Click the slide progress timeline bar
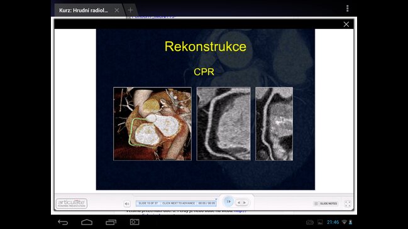This screenshot has width=408, height=229. tap(176, 203)
